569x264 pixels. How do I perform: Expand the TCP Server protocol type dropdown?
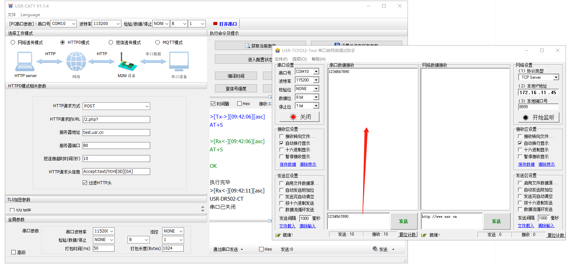556,77
